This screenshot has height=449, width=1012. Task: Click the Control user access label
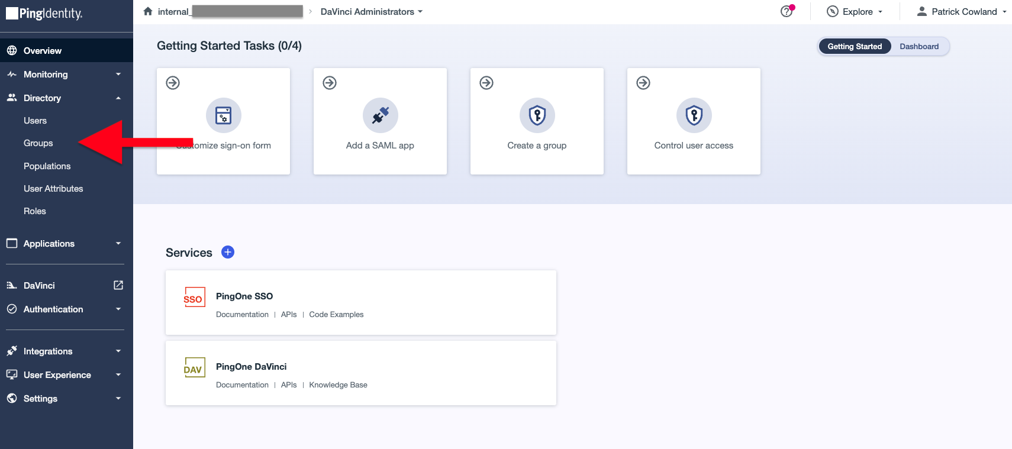694,146
